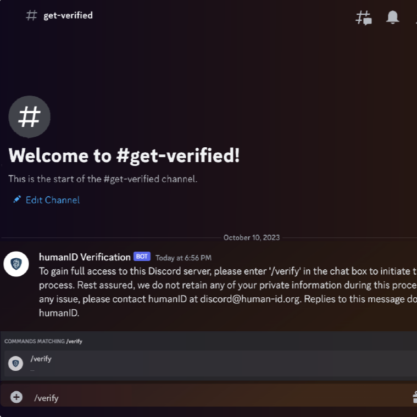
Task: Click the Welcome to #get-verified! heading
Action: (x=124, y=155)
